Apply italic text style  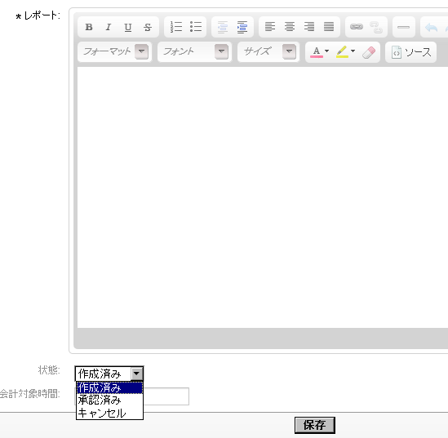[109, 27]
